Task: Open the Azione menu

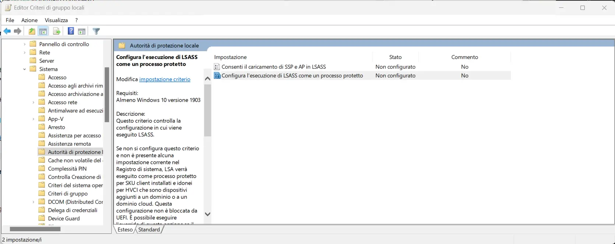Action: pos(29,20)
